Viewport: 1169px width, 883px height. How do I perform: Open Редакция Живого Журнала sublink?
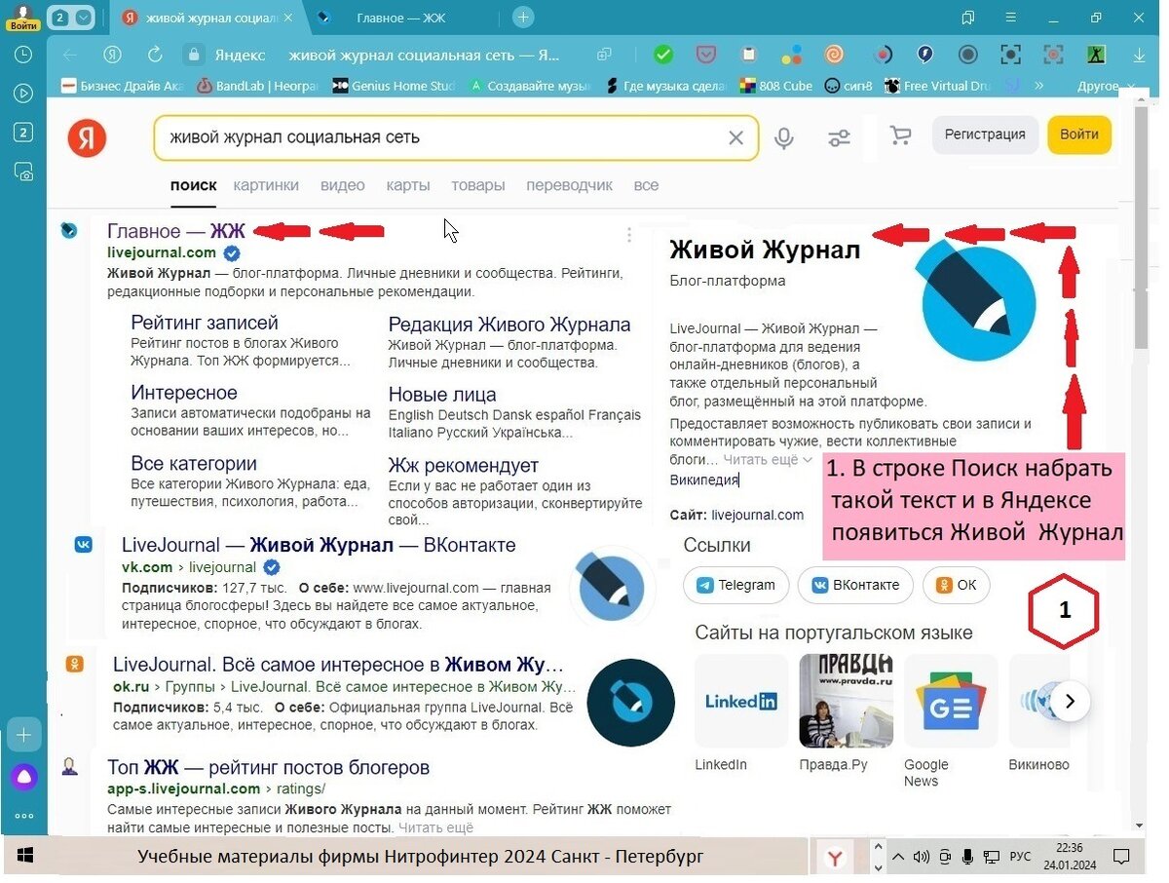click(509, 325)
